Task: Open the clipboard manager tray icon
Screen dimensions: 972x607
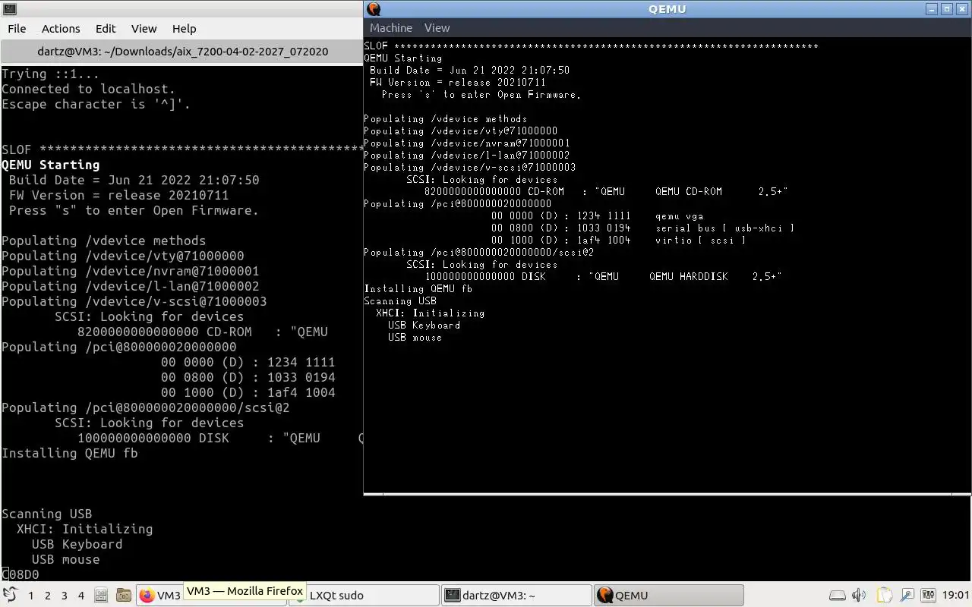Action: click(885, 596)
